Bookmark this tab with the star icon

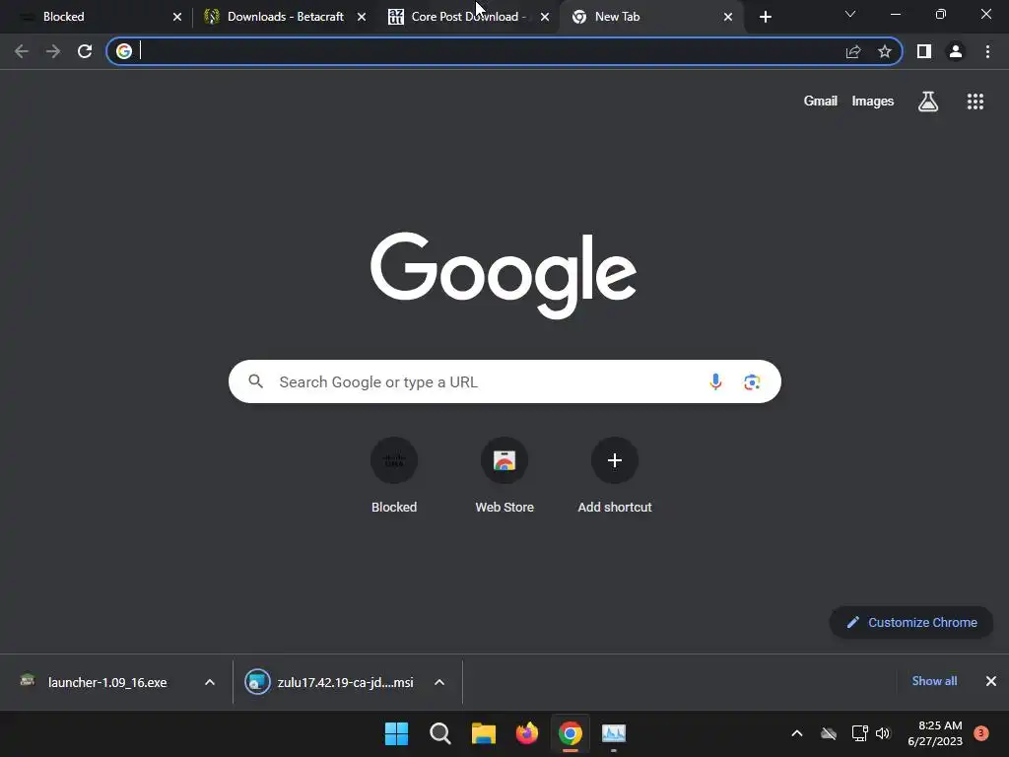point(885,51)
